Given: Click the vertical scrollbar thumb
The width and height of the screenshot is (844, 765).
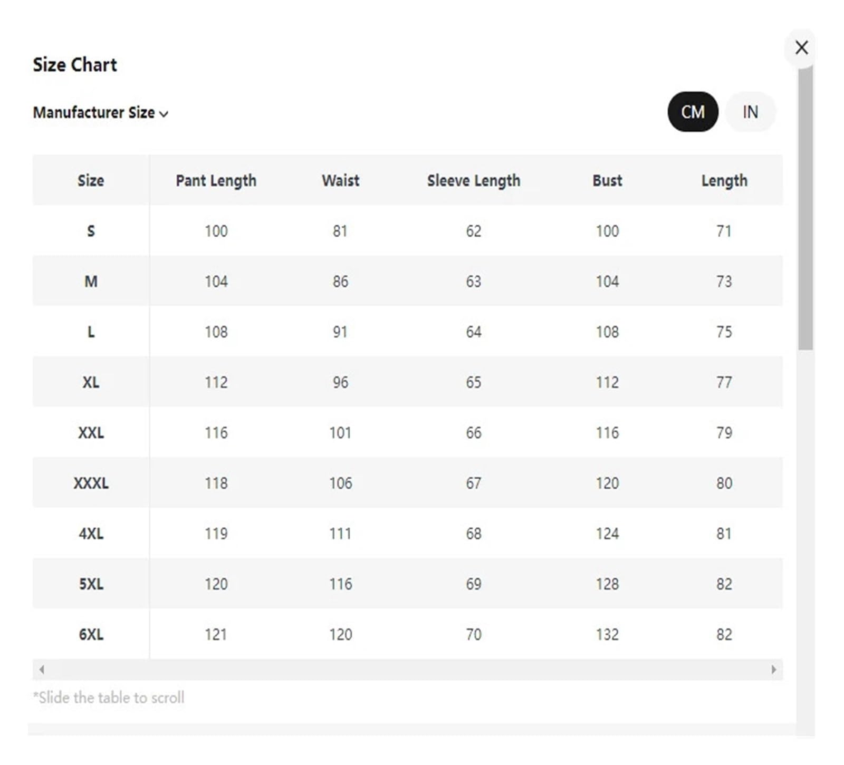Looking at the screenshot, I should 805,208.
